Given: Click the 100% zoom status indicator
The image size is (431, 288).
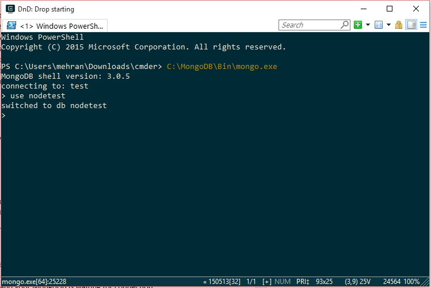Looking at the screenshot, I should click(x=411, y=282).
